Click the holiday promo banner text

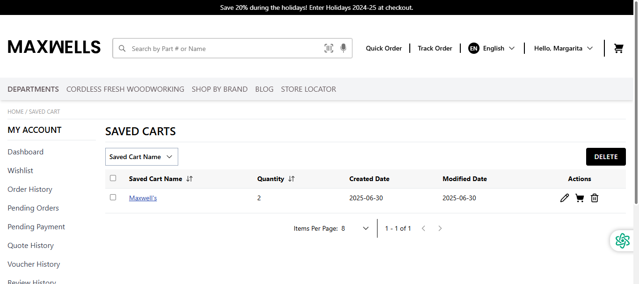click(x=317, y=7)
